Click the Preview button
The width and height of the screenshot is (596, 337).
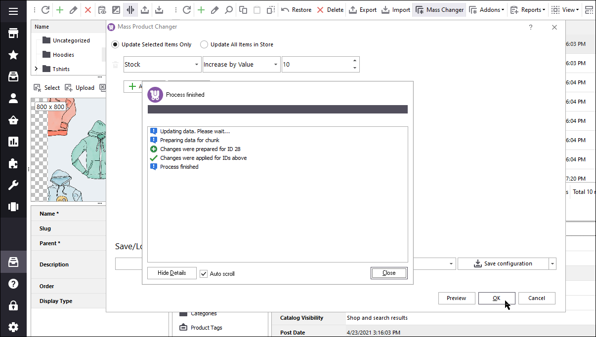(x=456, y=298)
